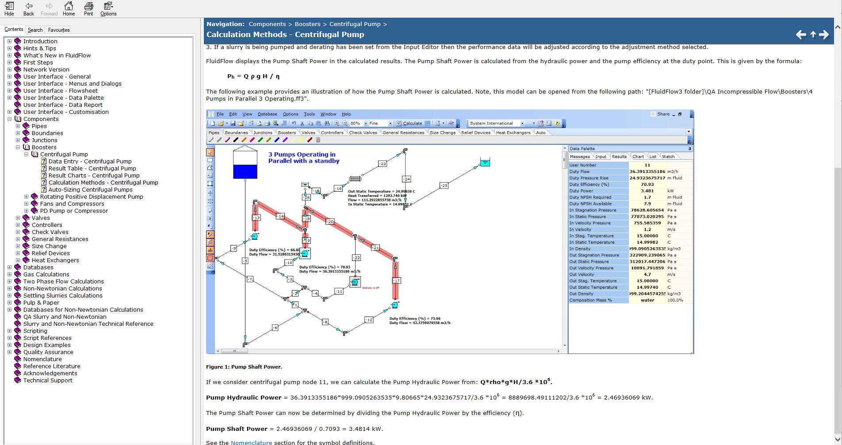Open the Nomenclature link in the text
Screen dimensions: 842x445
pyautogui.click(x=251, y=442)
